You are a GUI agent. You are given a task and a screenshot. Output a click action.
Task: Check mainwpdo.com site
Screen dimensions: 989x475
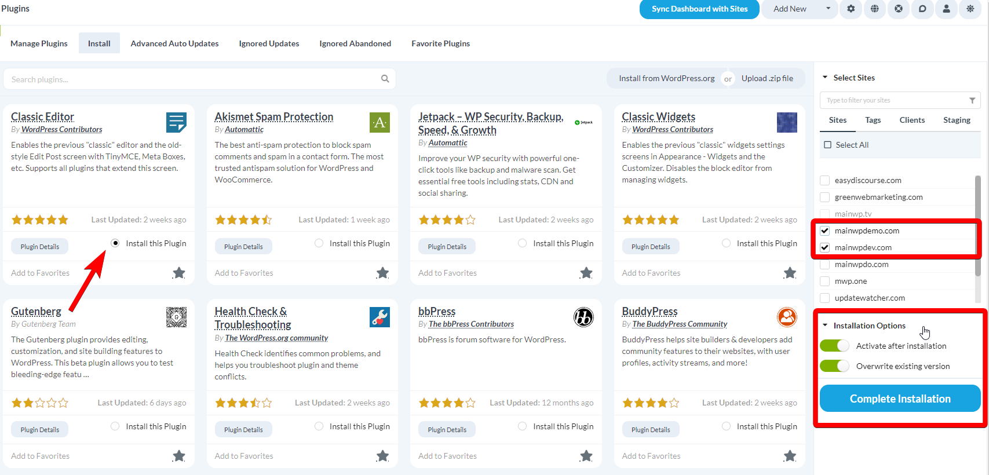coord(824,264)
